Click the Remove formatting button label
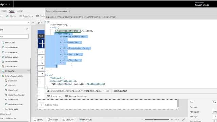This screenshot has width=217, height=122. [x=78, y=96]
